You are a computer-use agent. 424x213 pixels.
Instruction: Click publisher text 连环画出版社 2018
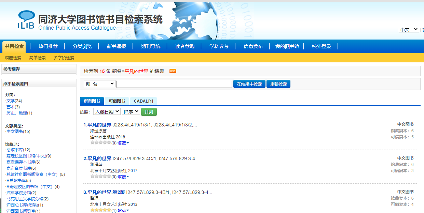pyautogui.click(x=108, y=137)
